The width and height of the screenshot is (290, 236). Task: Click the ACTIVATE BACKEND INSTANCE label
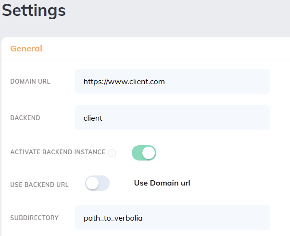point(58,152)
